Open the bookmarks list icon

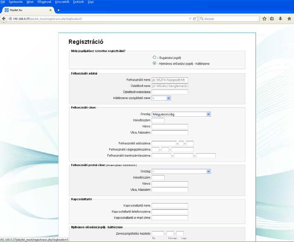272,19
